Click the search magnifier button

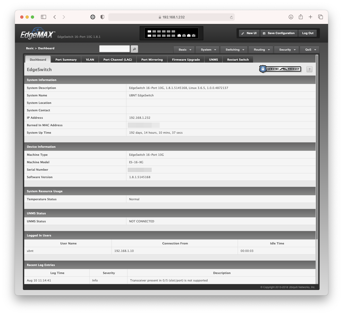[x=134, y=49]
